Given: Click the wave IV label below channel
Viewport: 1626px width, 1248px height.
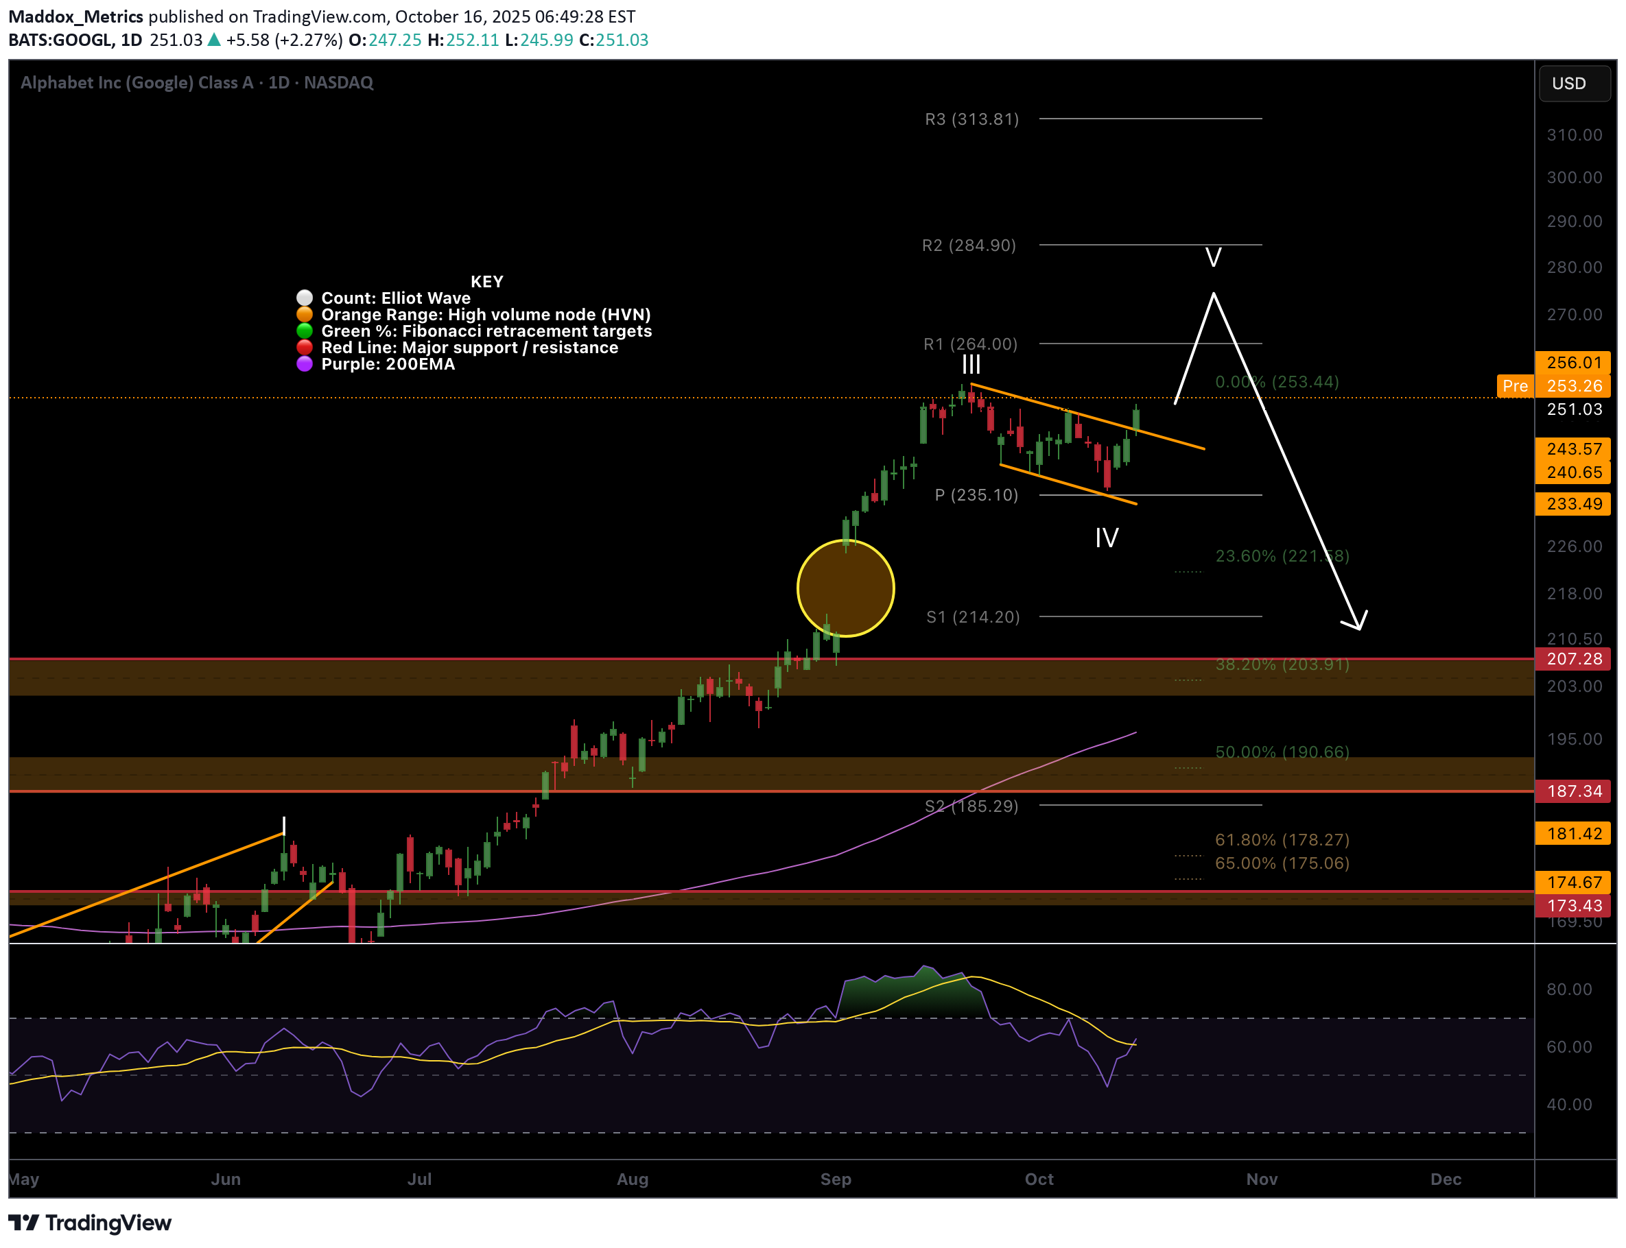Looking at the screenshot, I should (x=1107, y=538).
